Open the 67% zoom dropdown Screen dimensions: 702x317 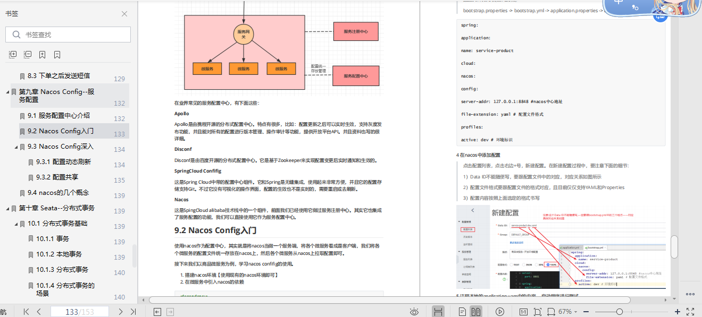pos(569,312)
